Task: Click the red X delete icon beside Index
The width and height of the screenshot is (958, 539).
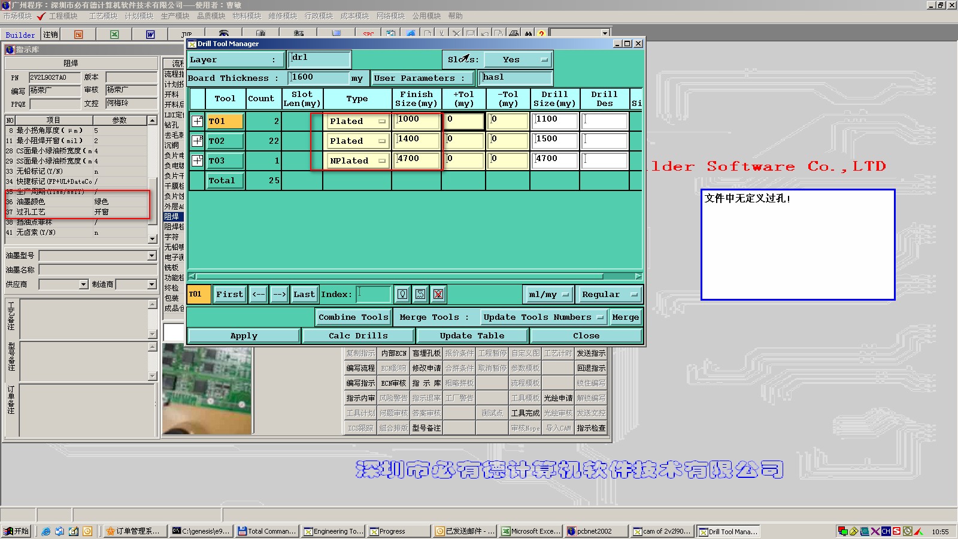Action: [x=438, y=294]
